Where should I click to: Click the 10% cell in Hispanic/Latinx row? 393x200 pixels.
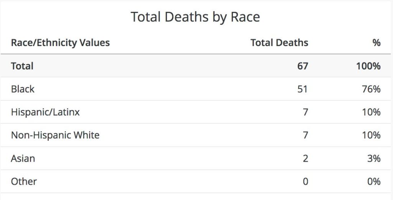coord(371,112)
